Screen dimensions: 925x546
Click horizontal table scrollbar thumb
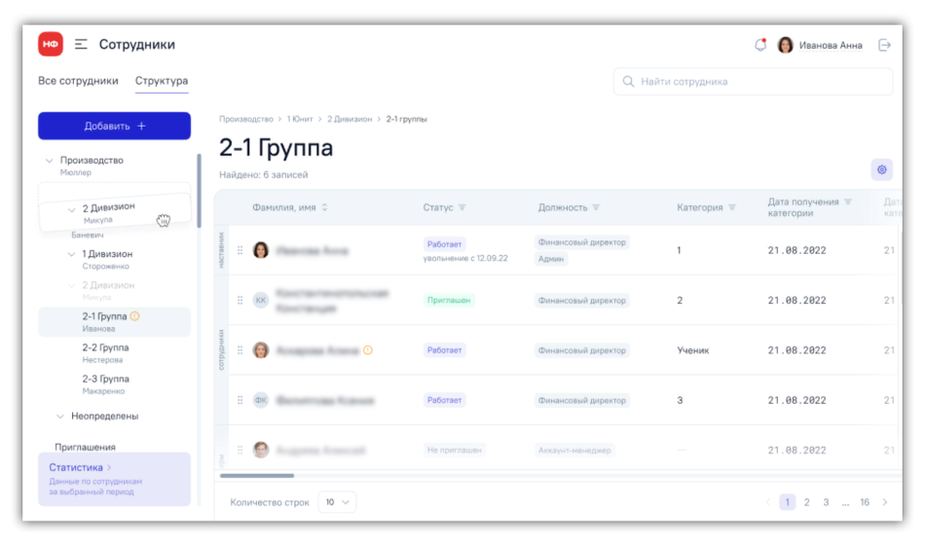pyautogui.click(x=257, y=475)
